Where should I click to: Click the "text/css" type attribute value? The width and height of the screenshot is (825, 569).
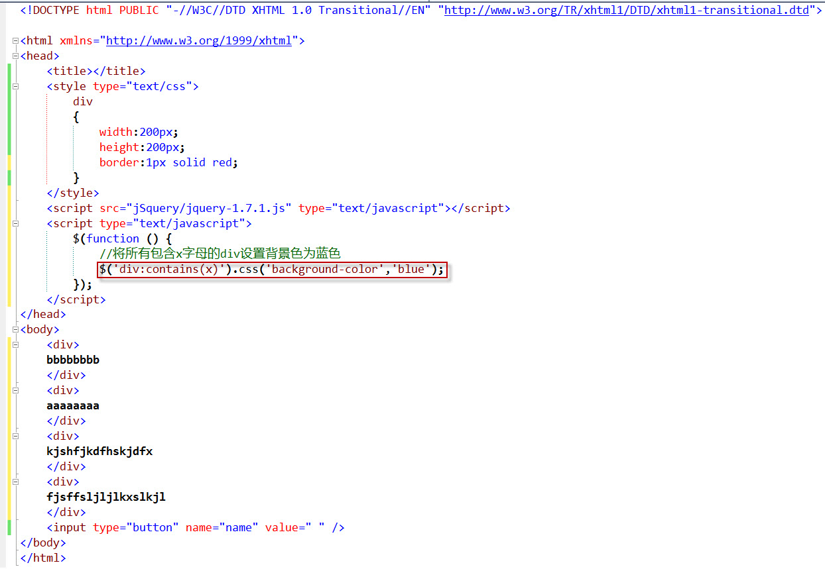(159, 86)
